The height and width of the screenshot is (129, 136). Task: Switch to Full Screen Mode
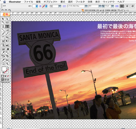point(8,80)
